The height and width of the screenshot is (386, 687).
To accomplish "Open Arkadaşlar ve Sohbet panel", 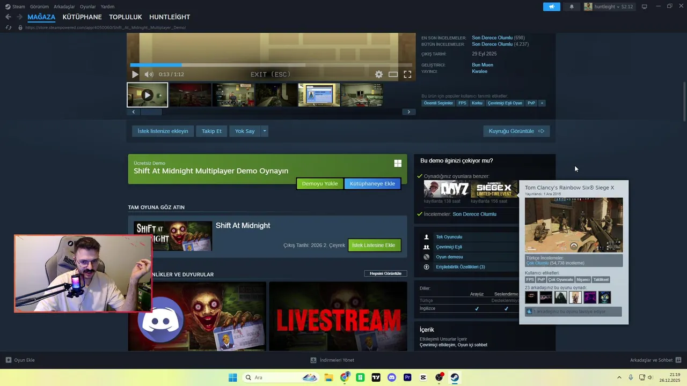I will pyautogui.click(x=655, y=360).
